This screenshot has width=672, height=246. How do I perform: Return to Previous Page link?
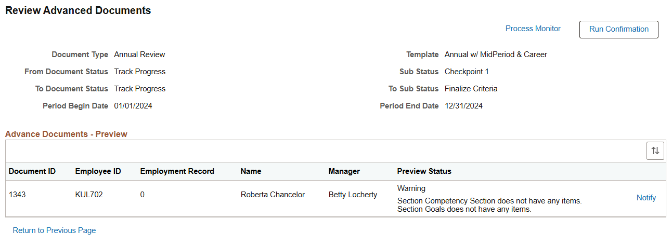[x=54, y=230]
